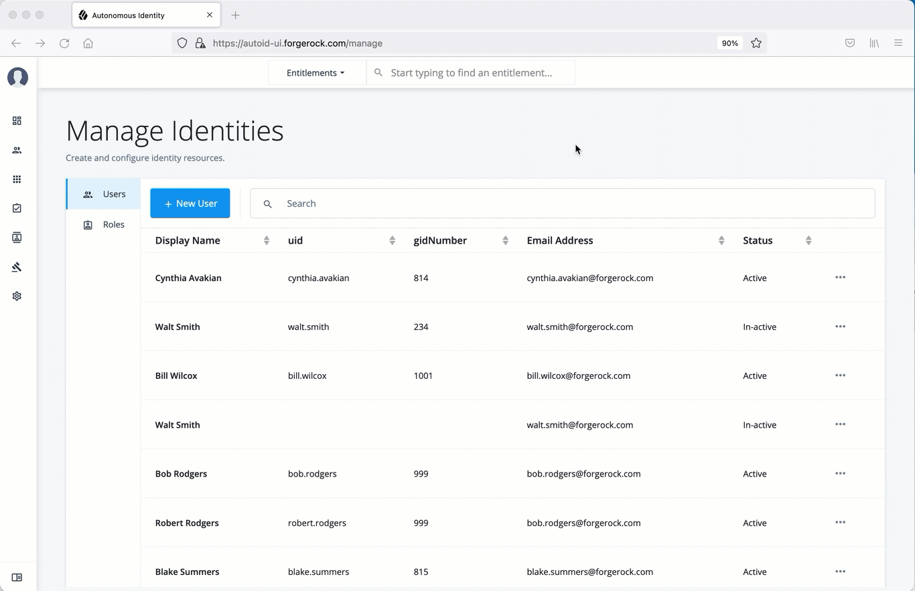Viewport: 915px width, 591px height.
Task: Open actions menu for Cynthia Avakian
Action: [x=840, y=278]
